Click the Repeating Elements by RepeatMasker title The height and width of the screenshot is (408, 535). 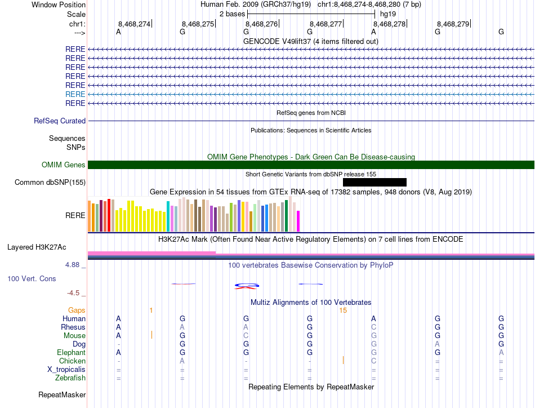pyautogui.click(x=311, y=387)
